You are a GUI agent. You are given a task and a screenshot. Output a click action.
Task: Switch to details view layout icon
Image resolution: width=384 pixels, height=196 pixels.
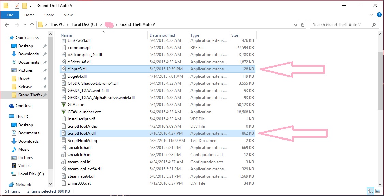tap(370, 191)
